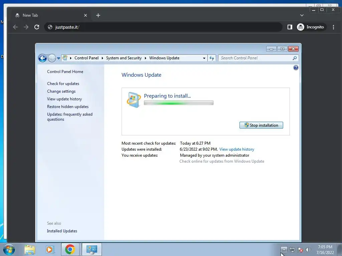
Task: Open Windows Update help icon
Action: pos(296,68)
